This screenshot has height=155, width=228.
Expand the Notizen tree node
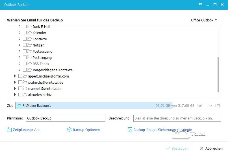(x=19, y=45)
